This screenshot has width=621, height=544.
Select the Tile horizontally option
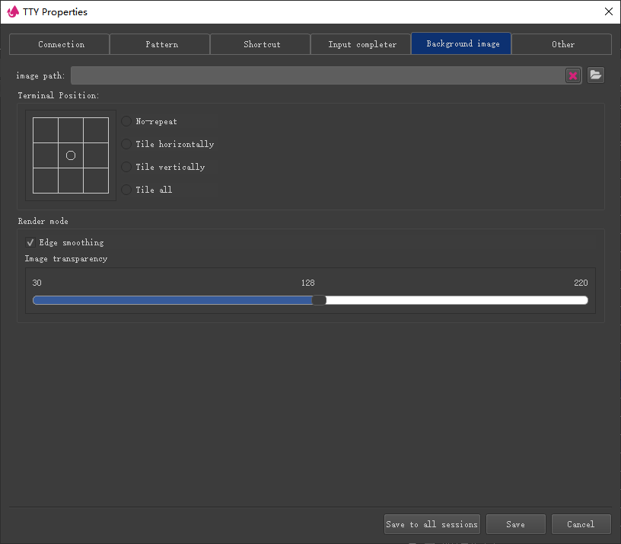click(x=126, y=144)
